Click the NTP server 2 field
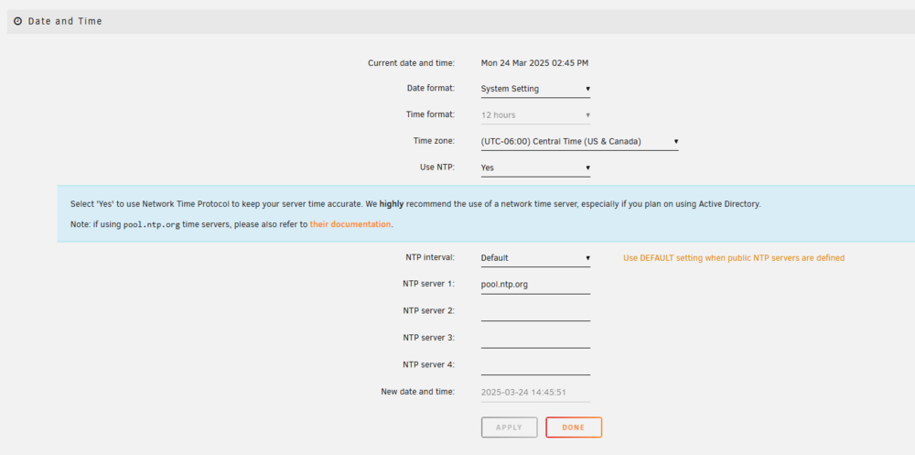This screenshot has width=915, height=455. tap(535, 311)
